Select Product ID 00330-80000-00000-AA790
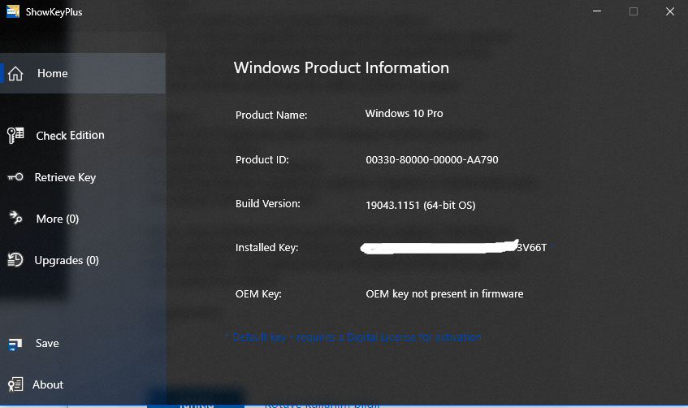Image resolution: width=688 pixels, height=408 pixels. tap(432, 160)
